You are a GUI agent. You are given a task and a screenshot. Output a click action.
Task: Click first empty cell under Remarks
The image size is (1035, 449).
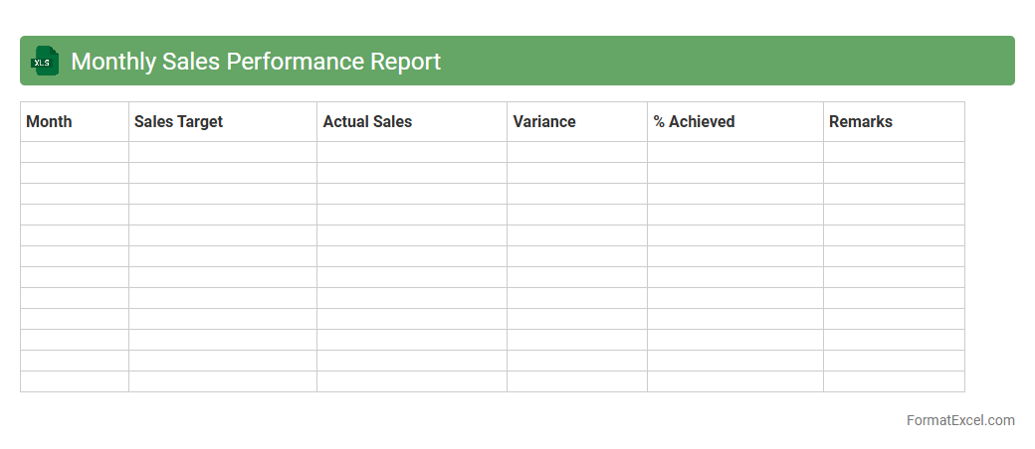[893, 152]
